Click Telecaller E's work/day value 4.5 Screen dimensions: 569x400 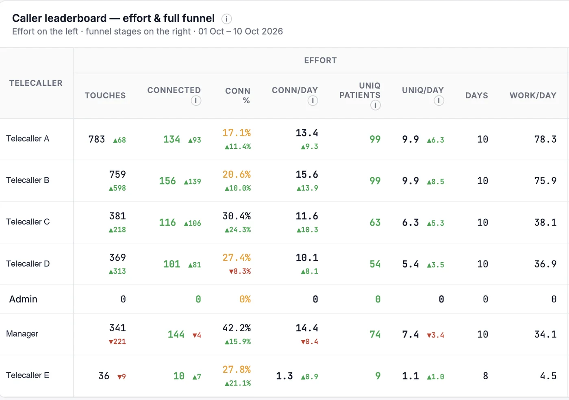[x=548, y=376]
